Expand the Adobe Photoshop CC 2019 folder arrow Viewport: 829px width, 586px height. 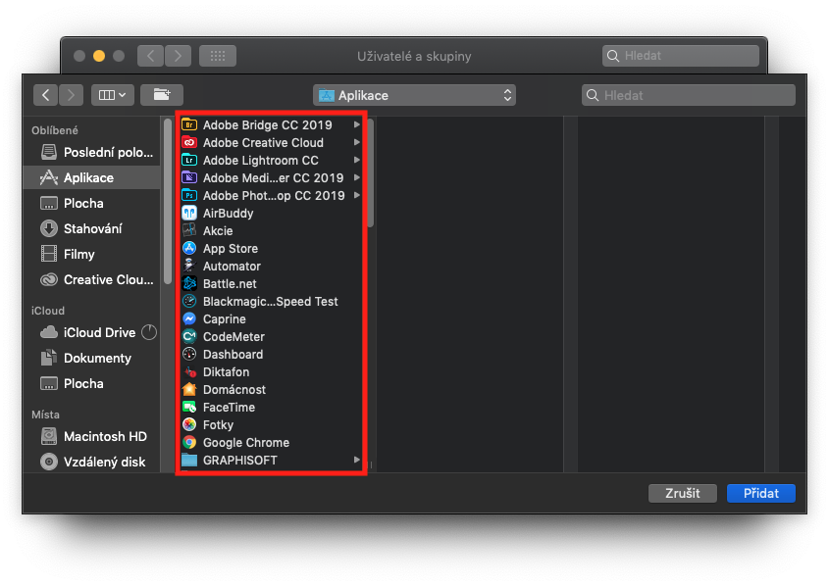click(x=357, y=195)
